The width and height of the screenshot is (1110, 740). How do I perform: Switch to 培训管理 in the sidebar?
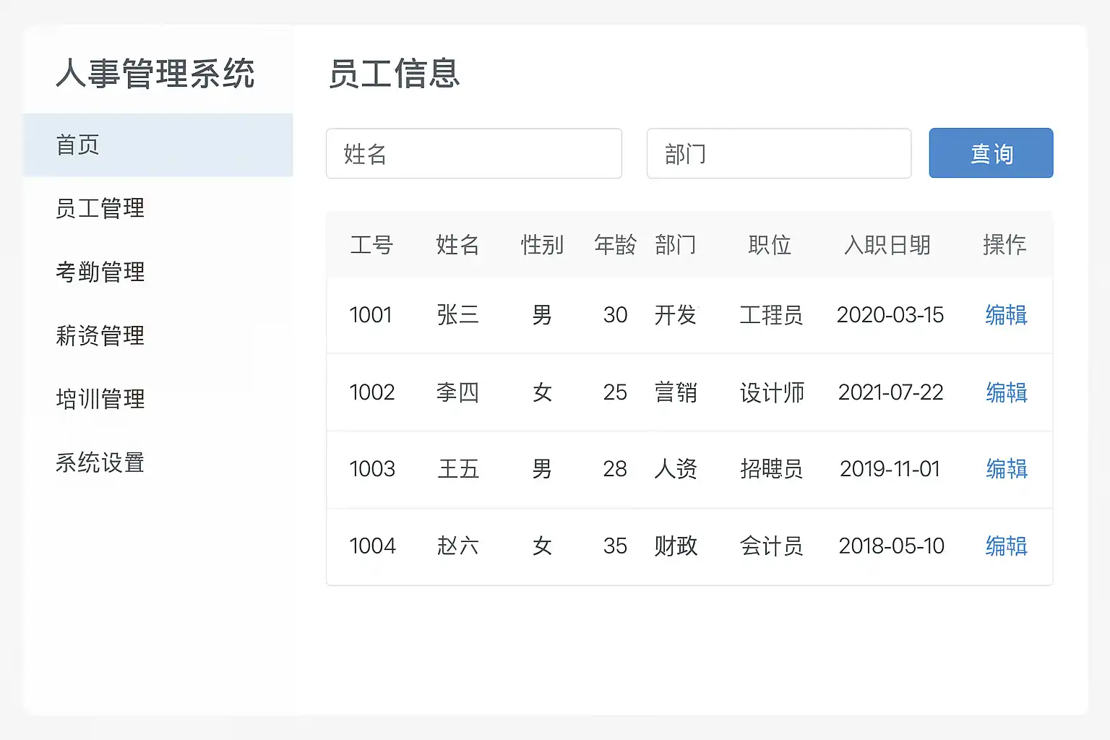tap(100, 399)
